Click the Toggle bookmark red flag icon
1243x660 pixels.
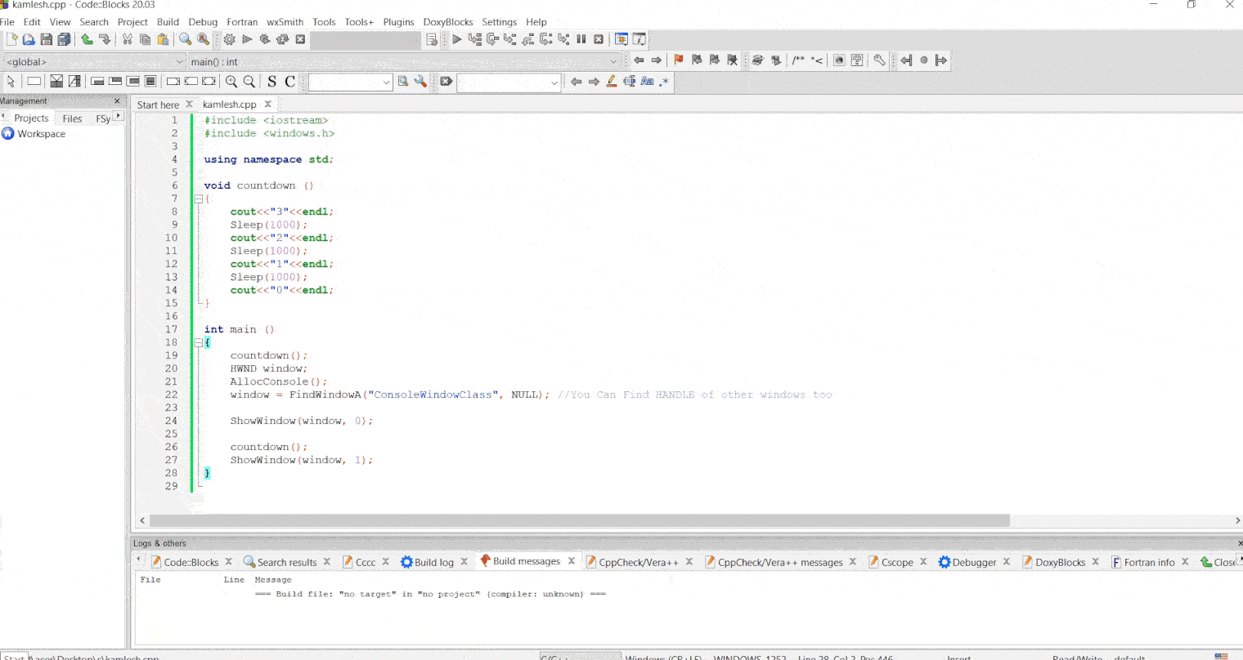pos(678,60)
